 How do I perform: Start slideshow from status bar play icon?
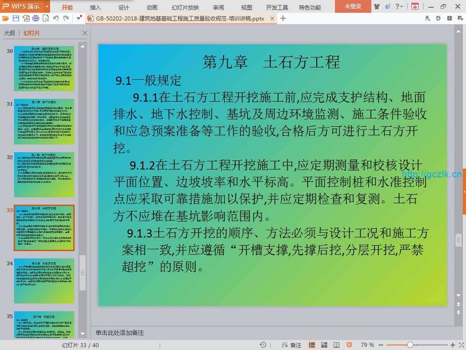pos(349,345)
